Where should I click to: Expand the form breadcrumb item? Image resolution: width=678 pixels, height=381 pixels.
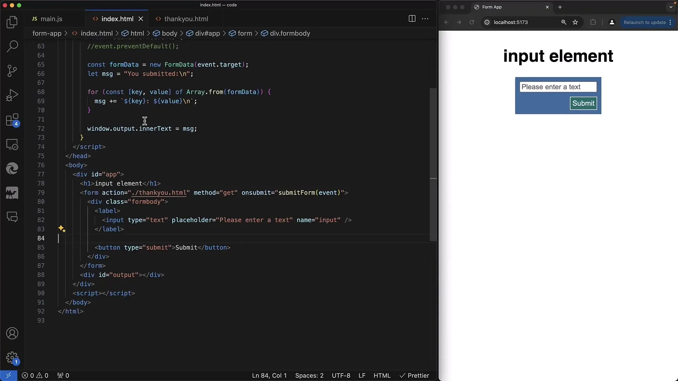pyautogui.click(x=245, y=33)
